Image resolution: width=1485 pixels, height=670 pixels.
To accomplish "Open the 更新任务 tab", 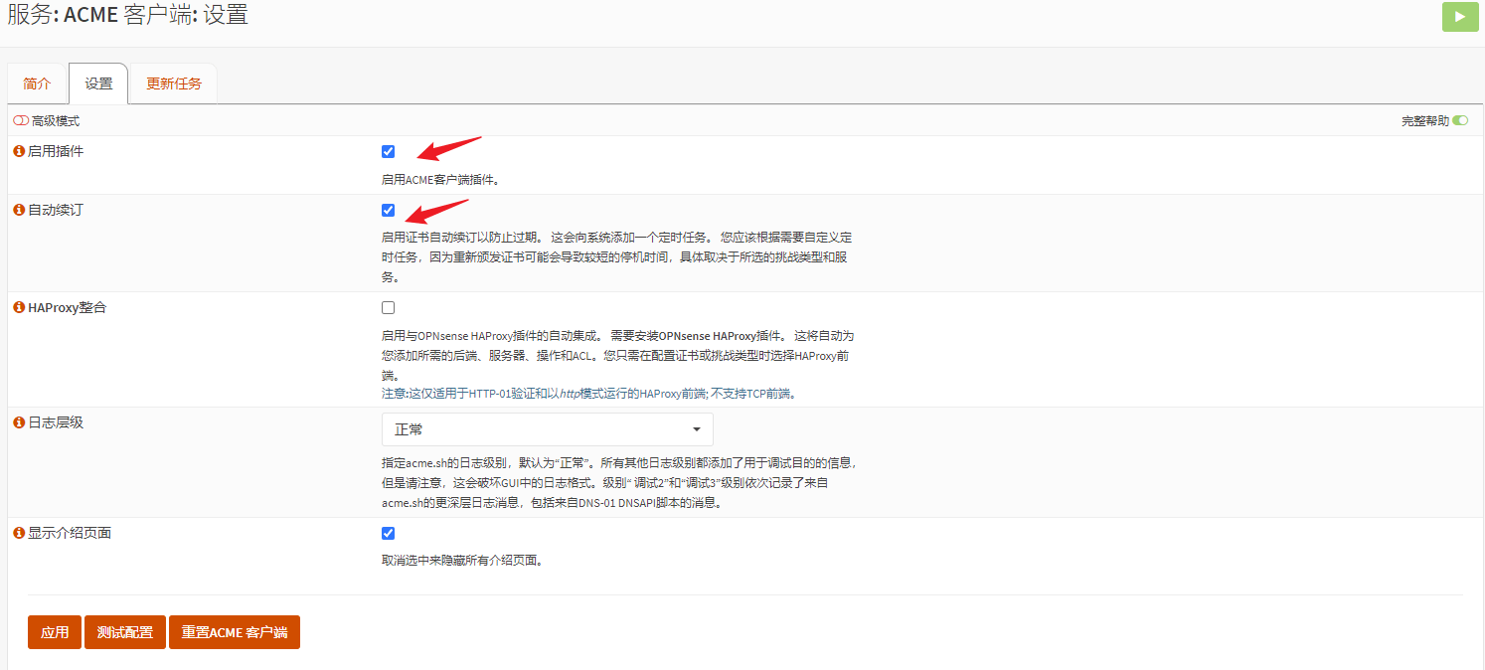I will 174,84.
